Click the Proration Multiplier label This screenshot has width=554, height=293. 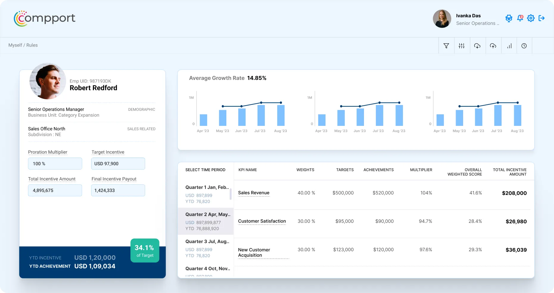48,152
